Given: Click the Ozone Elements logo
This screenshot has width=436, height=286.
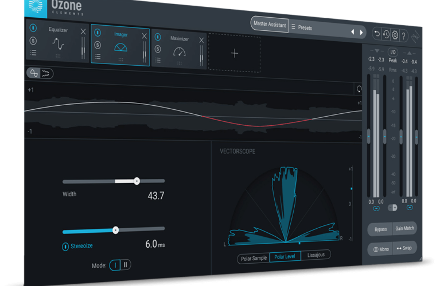Looking at the screenshot, I should pos(67,7).
